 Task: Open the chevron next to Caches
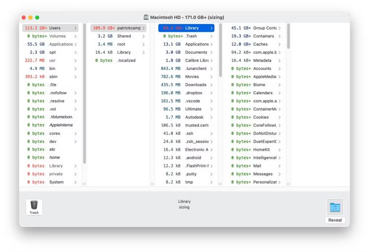pyautogui.click(x=279, y=44)
